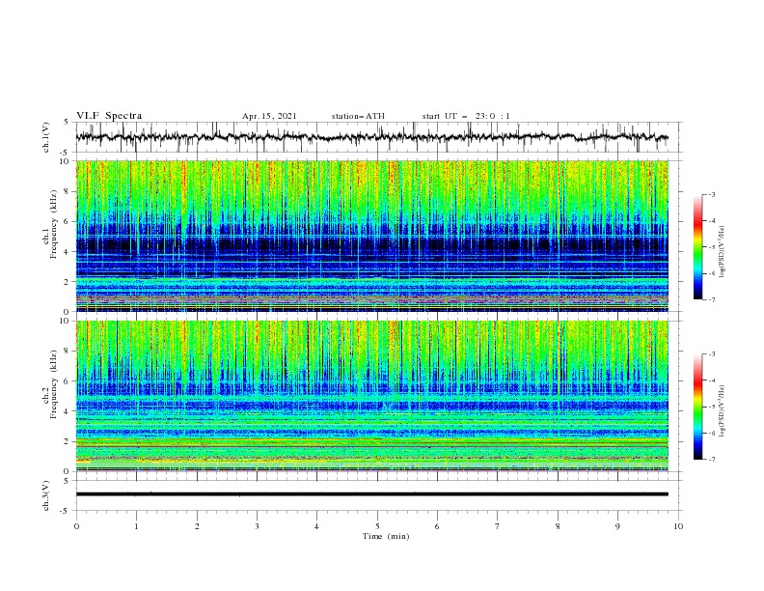Click the 'Time (min)' axis label

pyautogui.click(x=386, y=536)
